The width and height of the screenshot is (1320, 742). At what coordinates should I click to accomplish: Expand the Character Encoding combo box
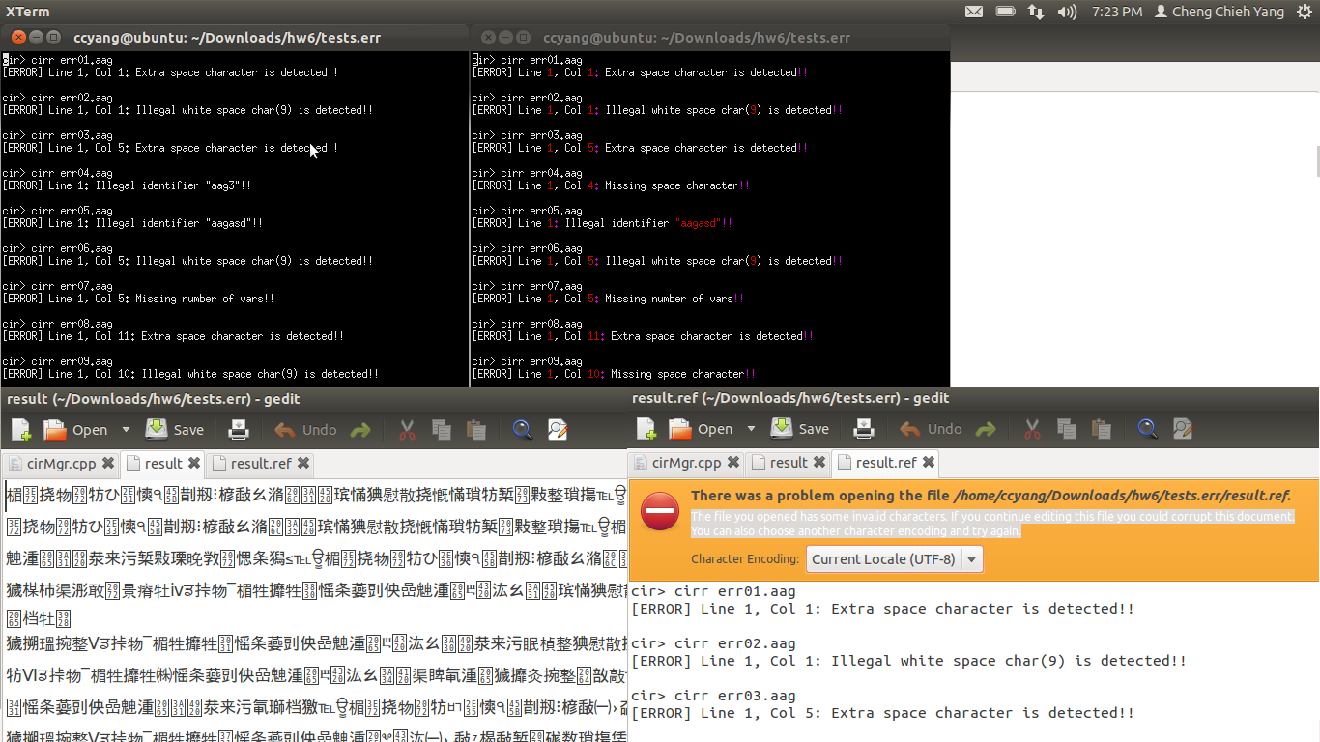pos(895,559)
